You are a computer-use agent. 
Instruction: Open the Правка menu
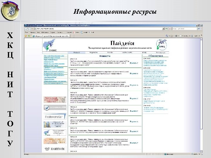pyautogui.click(x=33, y=32)
